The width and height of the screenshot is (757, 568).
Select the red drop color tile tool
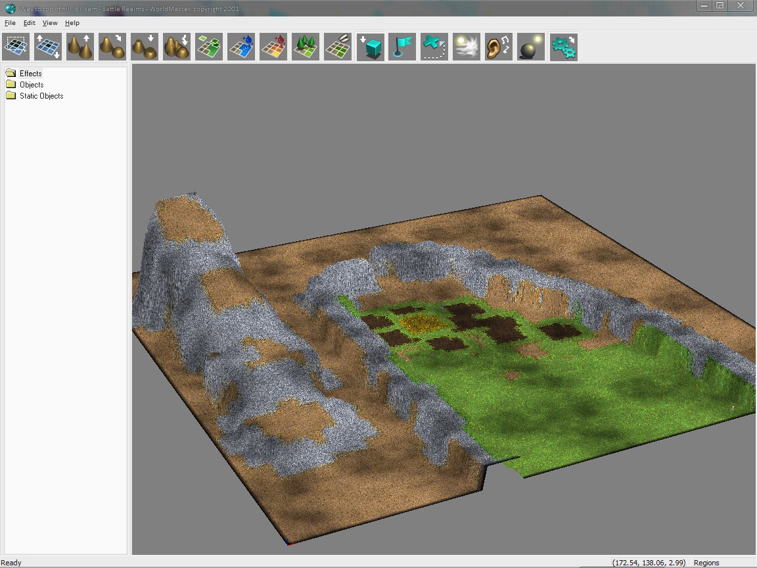pos(273,47)
